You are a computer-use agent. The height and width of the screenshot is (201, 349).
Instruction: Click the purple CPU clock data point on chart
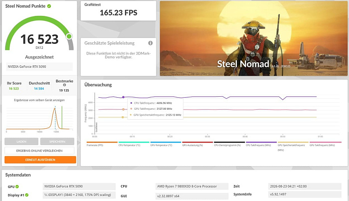click(x=123, y=97)
